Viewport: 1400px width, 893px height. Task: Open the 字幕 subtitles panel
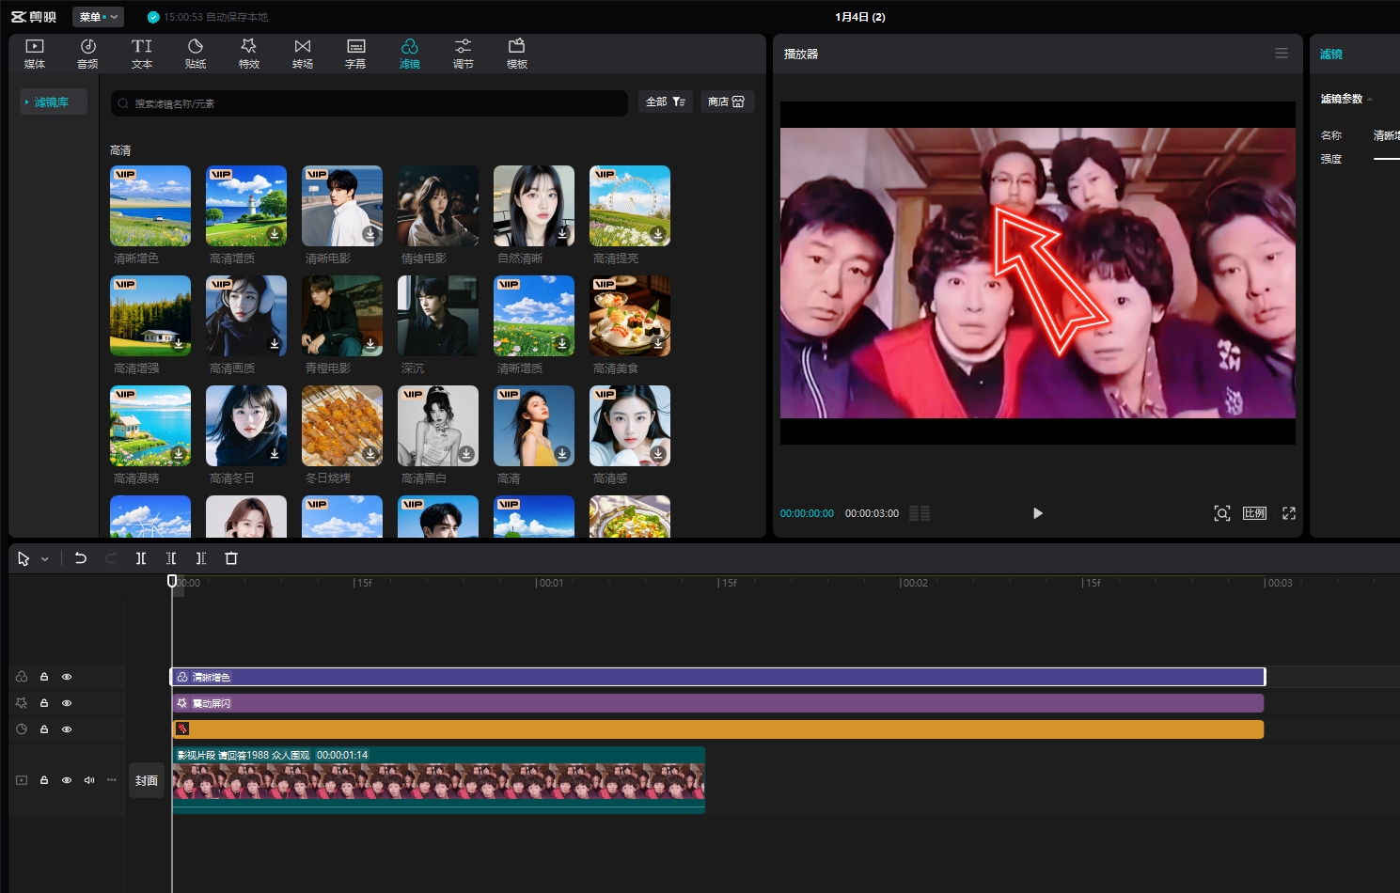tap(355, 54)
